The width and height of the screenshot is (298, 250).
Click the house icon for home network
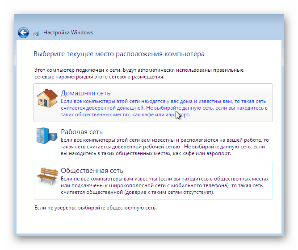47,98
